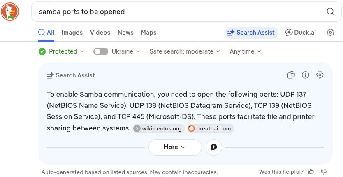The height and width of the screenshot is (177, 343).
Task: Open the Safe search: moderate dropdown
Action: [x=185, y=51]
